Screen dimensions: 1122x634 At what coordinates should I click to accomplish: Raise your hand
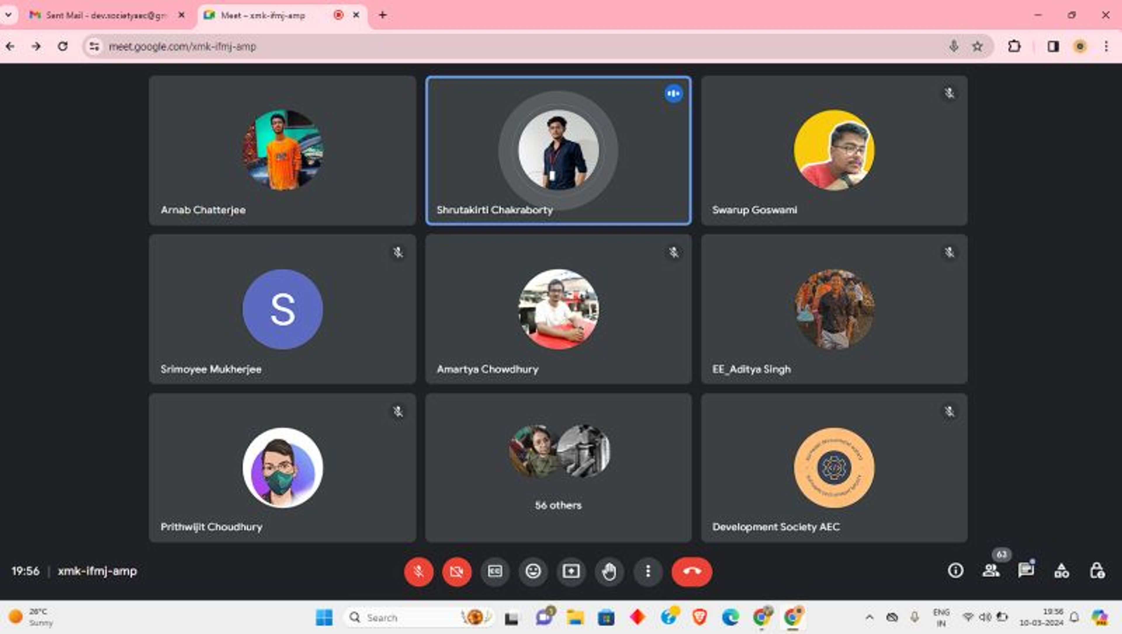coord(609,571)
